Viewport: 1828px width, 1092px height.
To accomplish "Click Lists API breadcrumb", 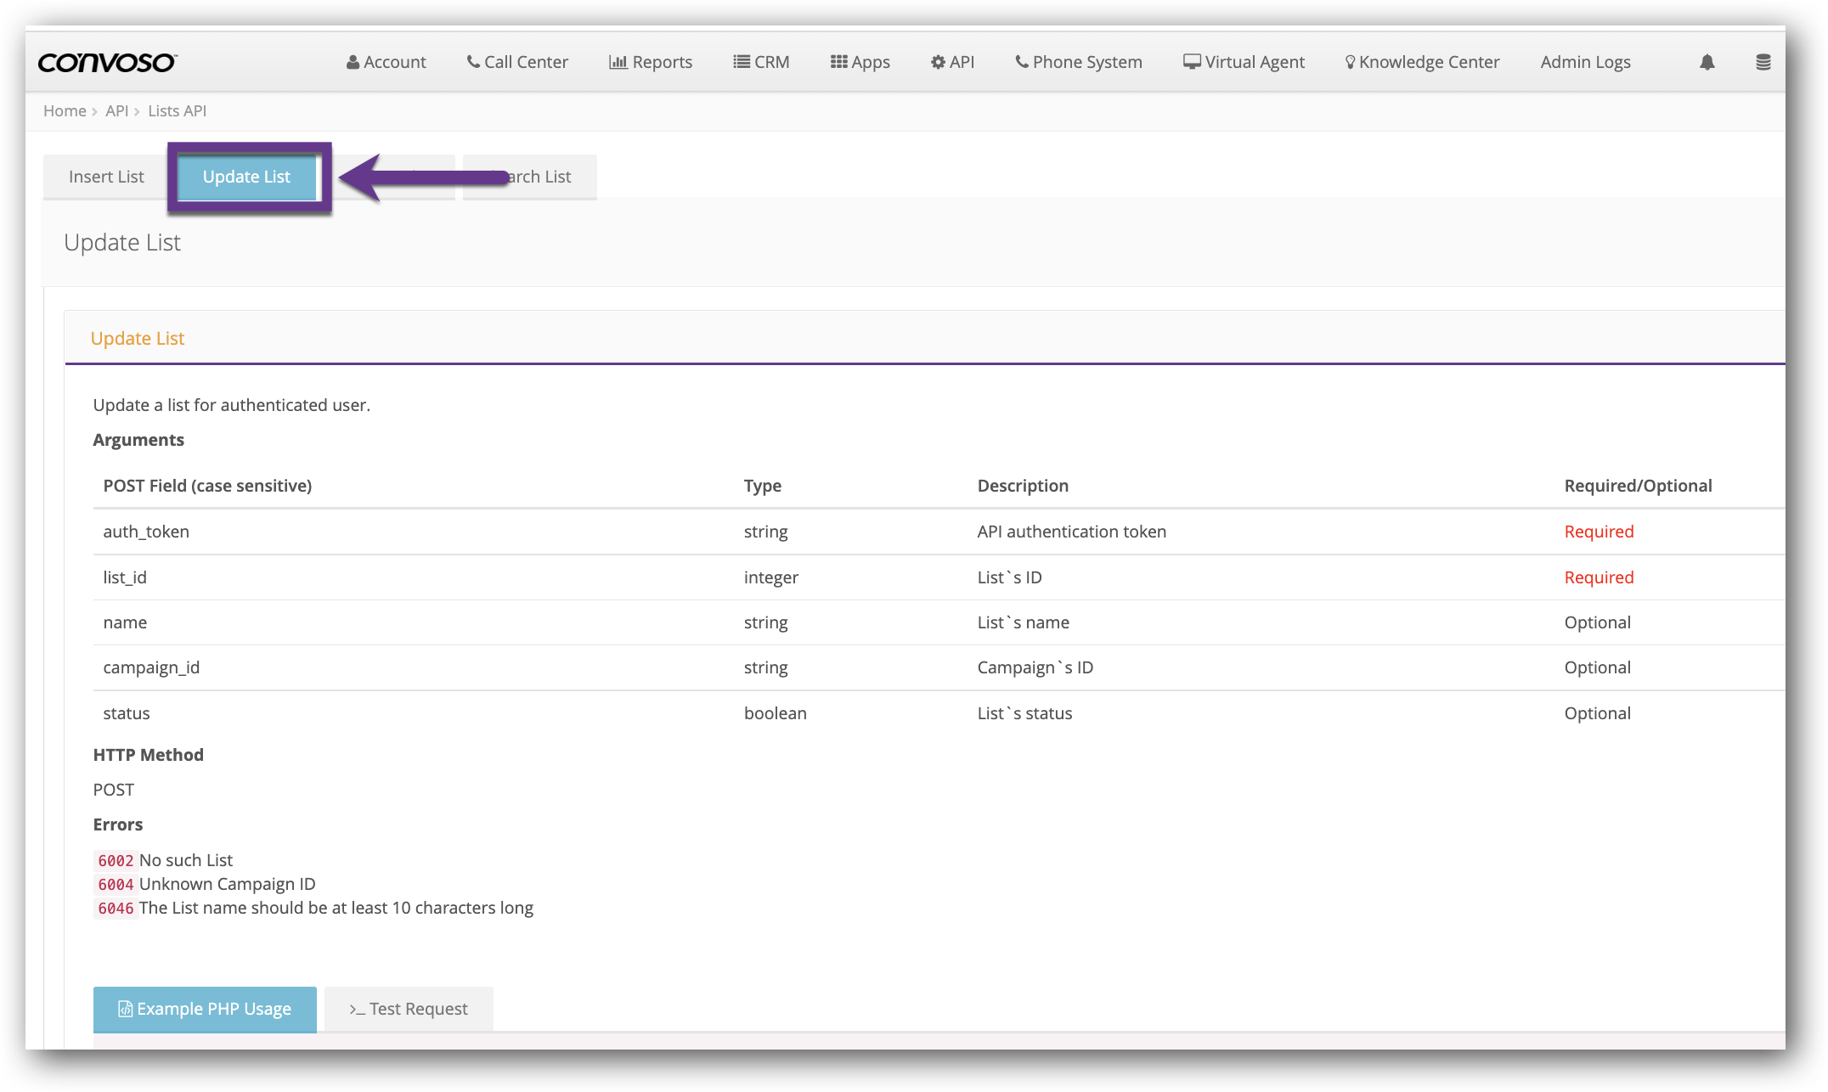I will [177, 111].
